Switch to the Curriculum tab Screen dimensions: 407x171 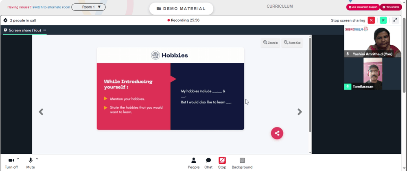pos(280,7)
